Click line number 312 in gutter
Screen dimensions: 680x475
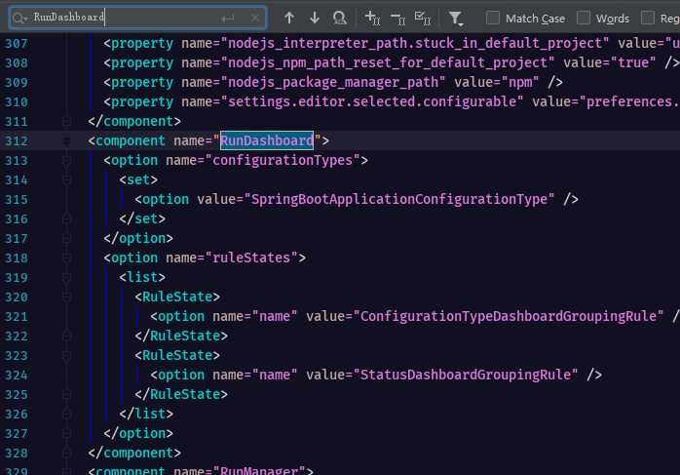coord(16,141)
